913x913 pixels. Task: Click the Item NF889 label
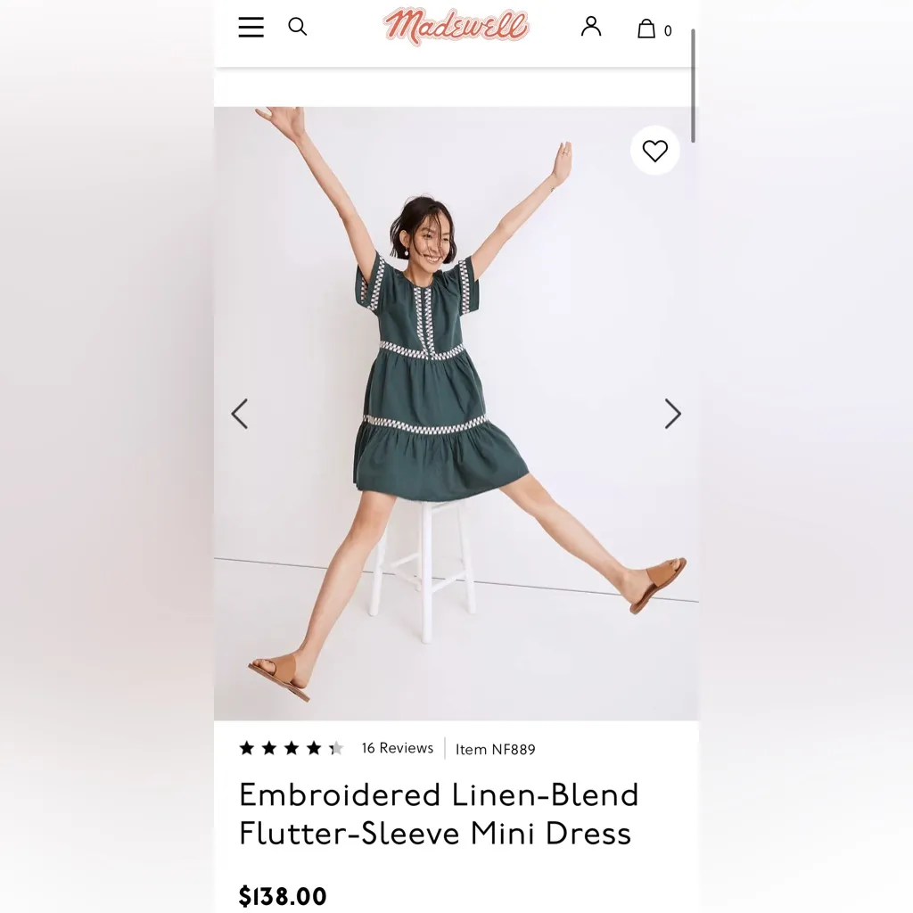[496, 749]
